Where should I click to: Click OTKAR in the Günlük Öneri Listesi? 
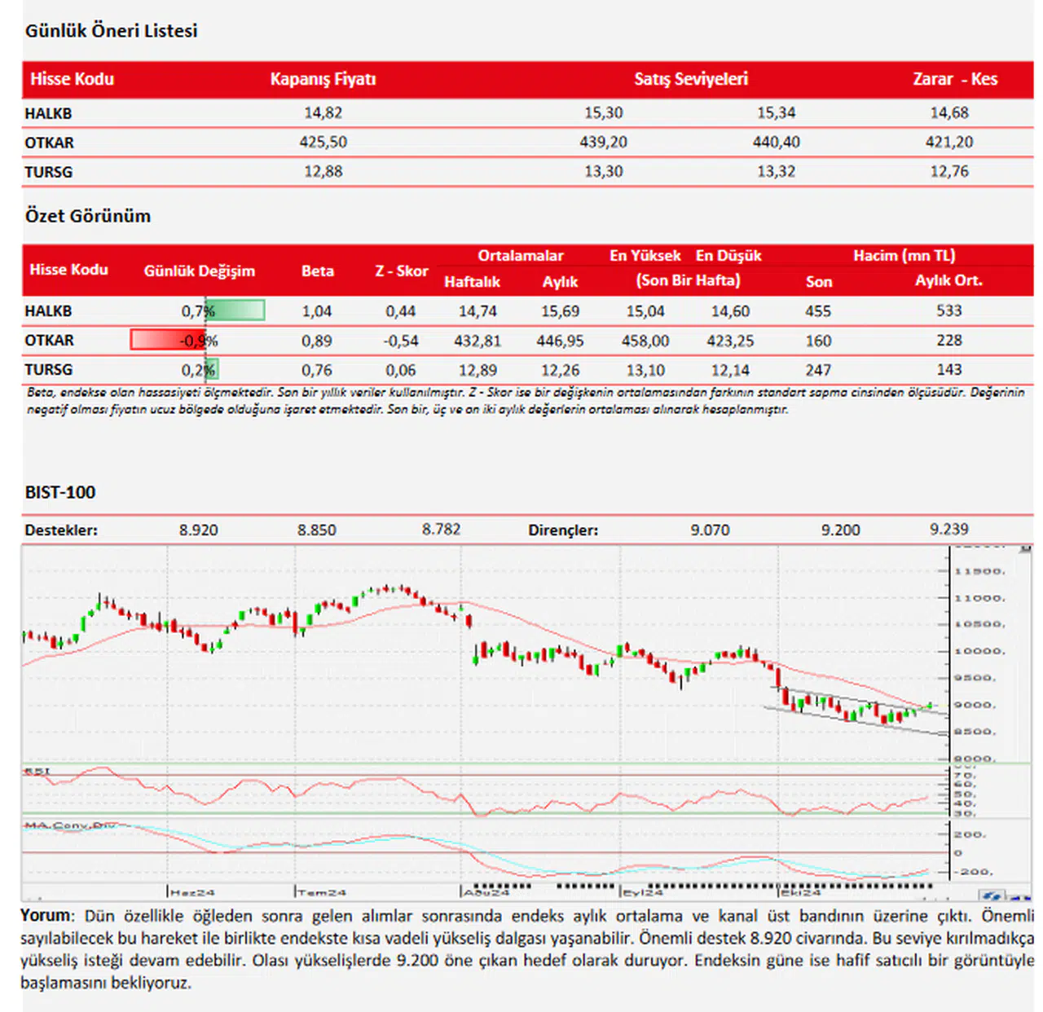49,143
